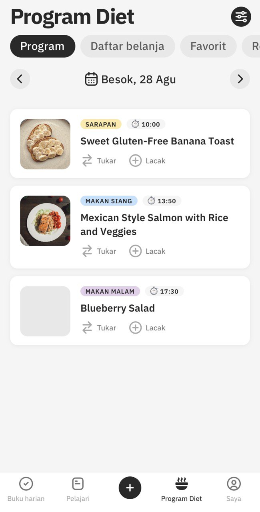260x512 pixels.
Task: Open banana toast meal thumbnail
Action: click(45, 144)
